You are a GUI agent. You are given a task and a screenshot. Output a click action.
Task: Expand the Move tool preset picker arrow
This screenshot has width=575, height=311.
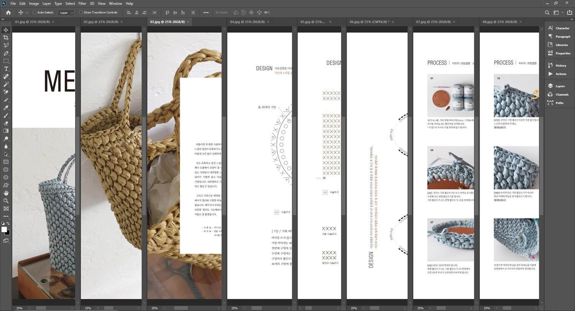[x=27, y=13]
